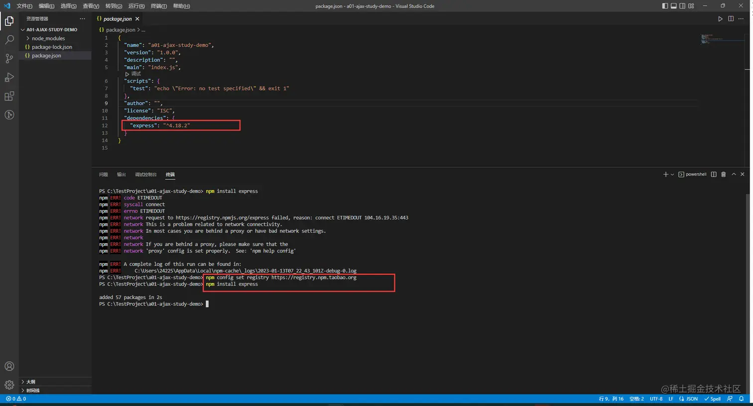Change indentation via 空格: 2
Viewport: 753px width, 406px height.
tap(636, 399)
